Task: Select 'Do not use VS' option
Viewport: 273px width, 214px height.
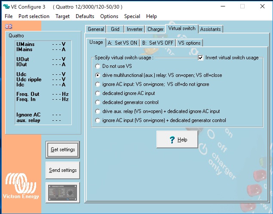Action: click(x=98, y=67)
